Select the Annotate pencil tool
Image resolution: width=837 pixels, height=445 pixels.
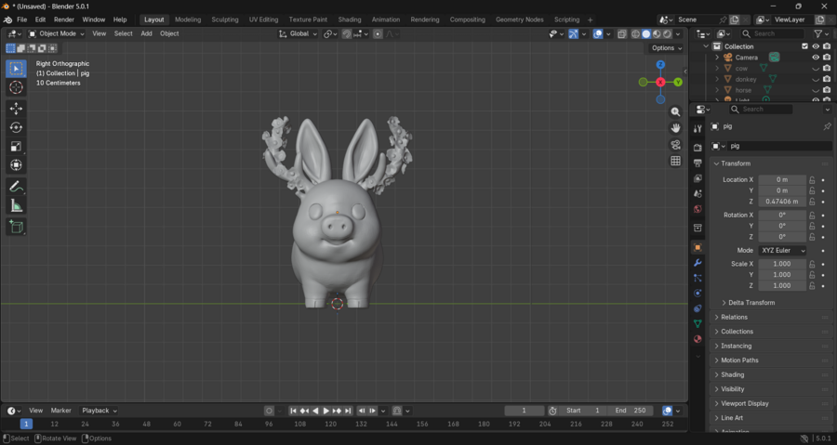click(x=16, y=187)
